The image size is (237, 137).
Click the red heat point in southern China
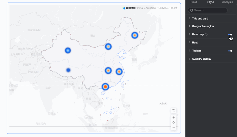(x=105, y=87)
